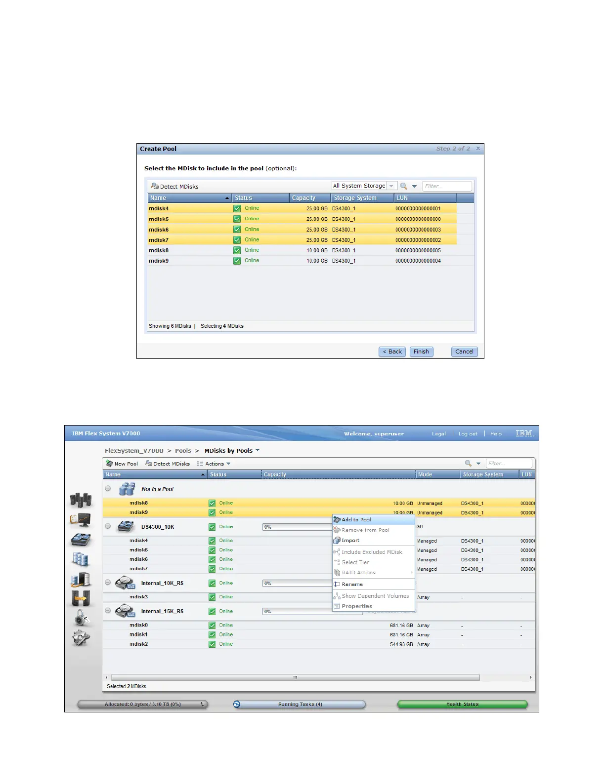The image size is (605, 782).
Task: Click the Log out link
Action: tap(468, 433)
